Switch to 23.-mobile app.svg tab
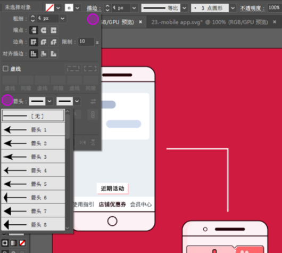 210,22
